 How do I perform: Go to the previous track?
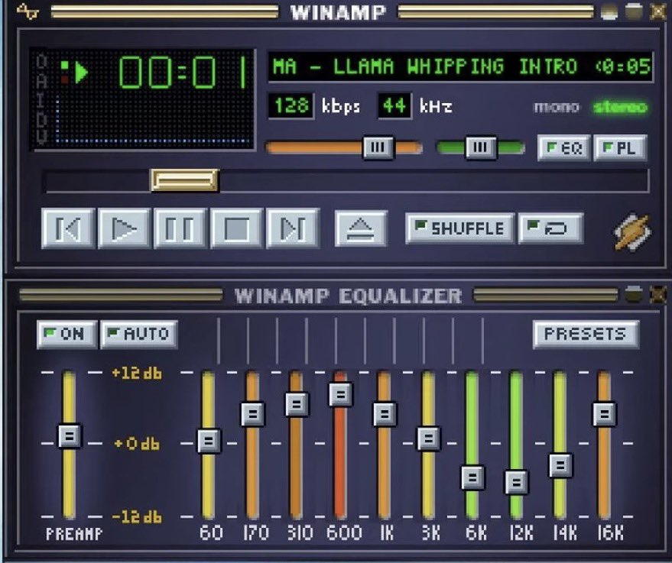tap(68, 228)
